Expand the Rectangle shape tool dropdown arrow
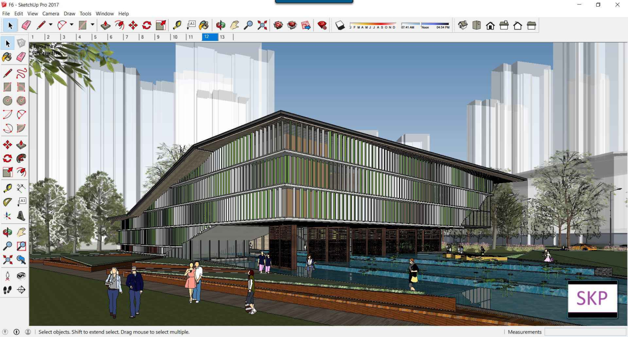 pos(92,25)
